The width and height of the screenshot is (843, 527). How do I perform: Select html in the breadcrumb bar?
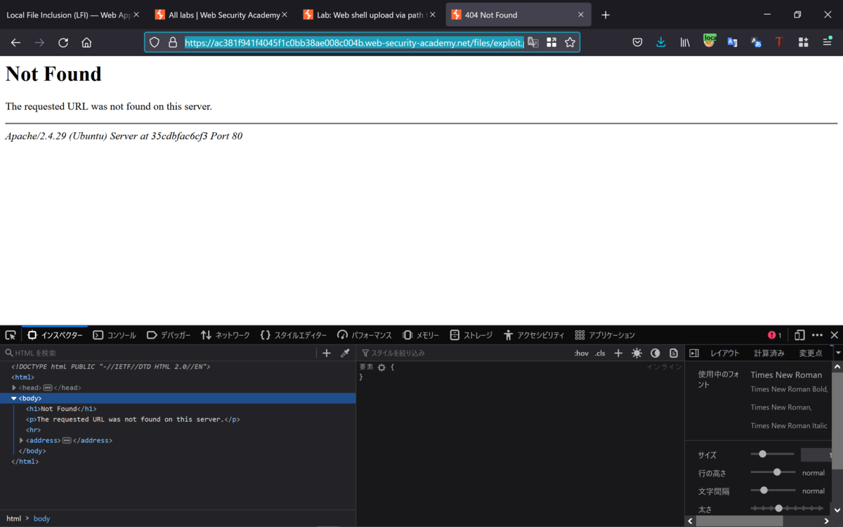coord(14,519)
